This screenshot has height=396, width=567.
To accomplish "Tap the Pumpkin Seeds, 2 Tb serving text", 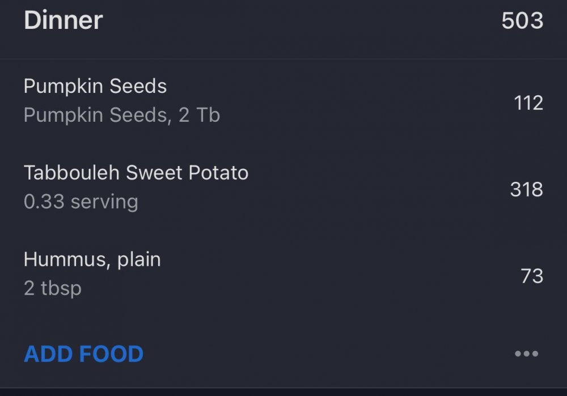I will [121, 116].
